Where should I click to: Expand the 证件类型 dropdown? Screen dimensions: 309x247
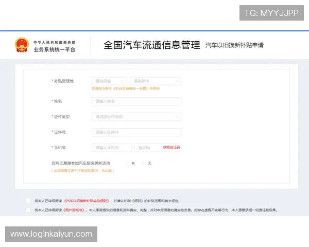click(x=136, y=117)
